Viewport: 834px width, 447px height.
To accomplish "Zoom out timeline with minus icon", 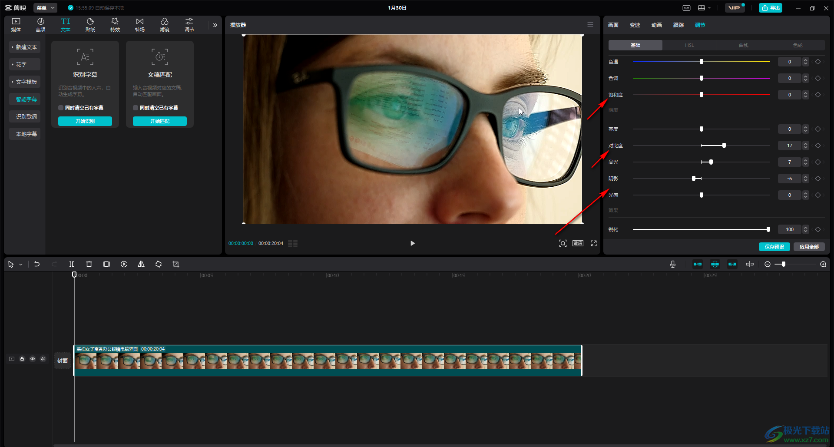I will tap(768, 264).
